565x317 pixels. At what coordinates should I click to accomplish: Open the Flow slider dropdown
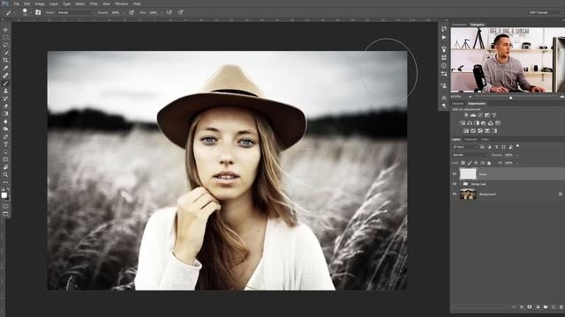[162, 12]
